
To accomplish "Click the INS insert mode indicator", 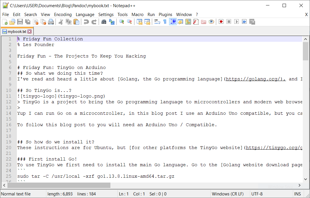I will [297, 194].
